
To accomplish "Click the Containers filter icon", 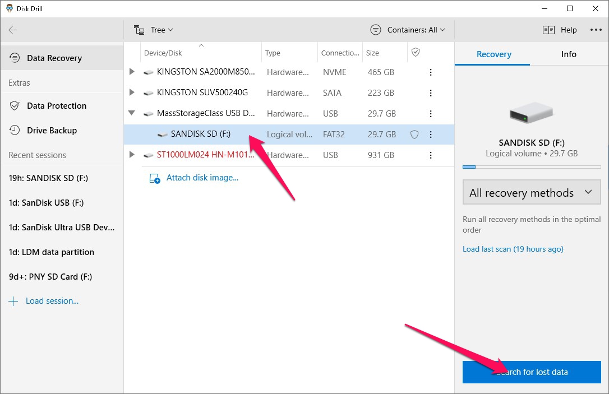I will coord(376,30).
